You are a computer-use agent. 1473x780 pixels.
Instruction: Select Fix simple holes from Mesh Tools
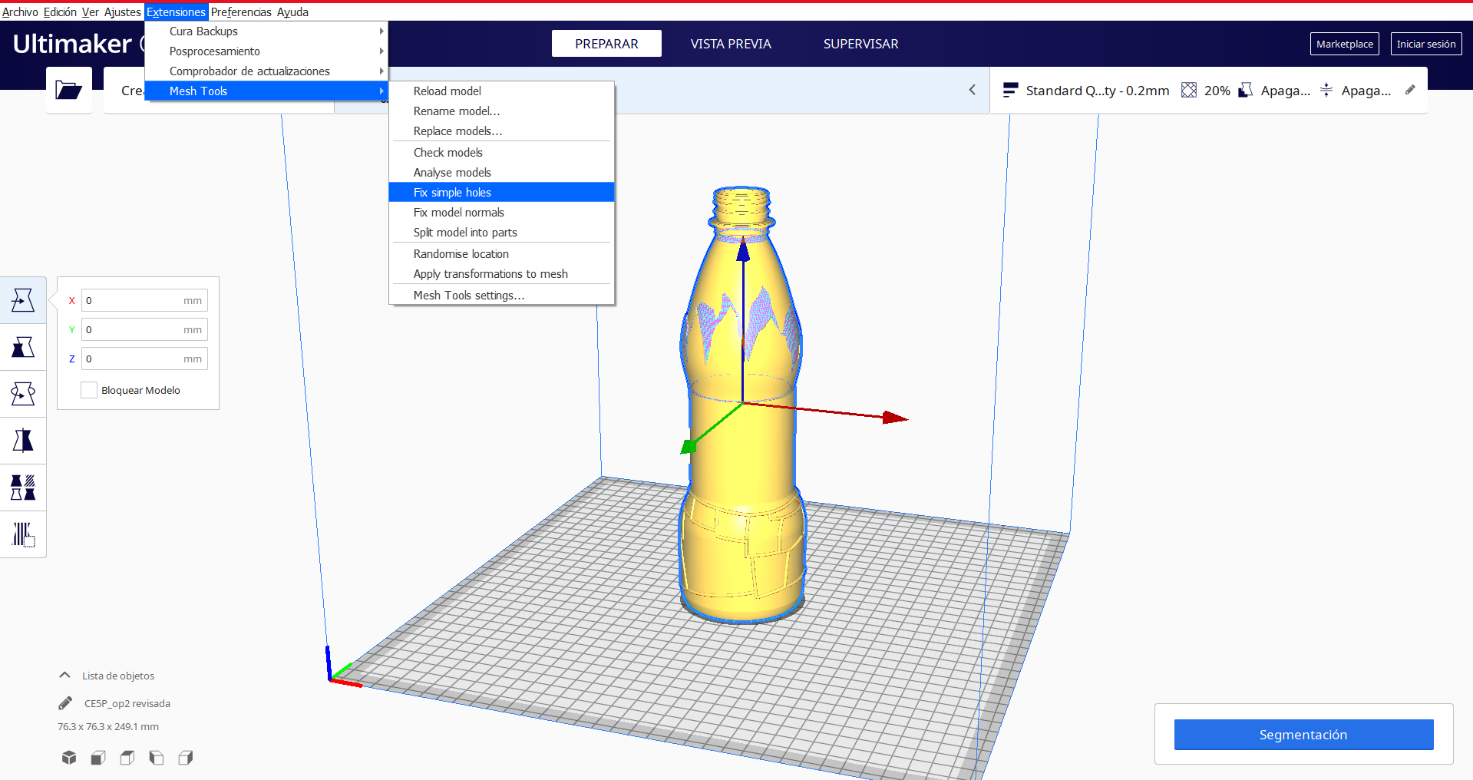coord(453,192)
